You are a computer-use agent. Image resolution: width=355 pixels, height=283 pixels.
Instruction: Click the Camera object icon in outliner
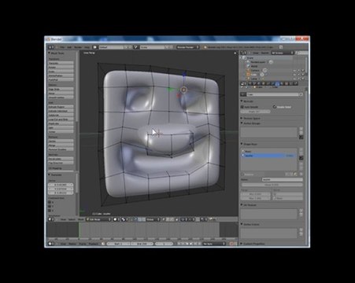tap(248, 71)
